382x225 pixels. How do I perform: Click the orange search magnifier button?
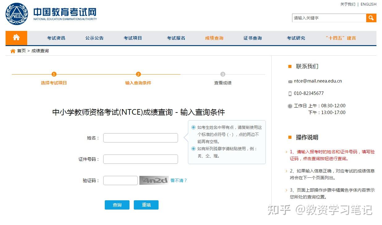pyautogui.click(x=371, y=18)
